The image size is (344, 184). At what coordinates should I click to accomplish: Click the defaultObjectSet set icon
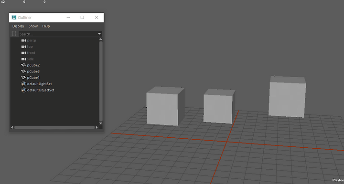23,90
